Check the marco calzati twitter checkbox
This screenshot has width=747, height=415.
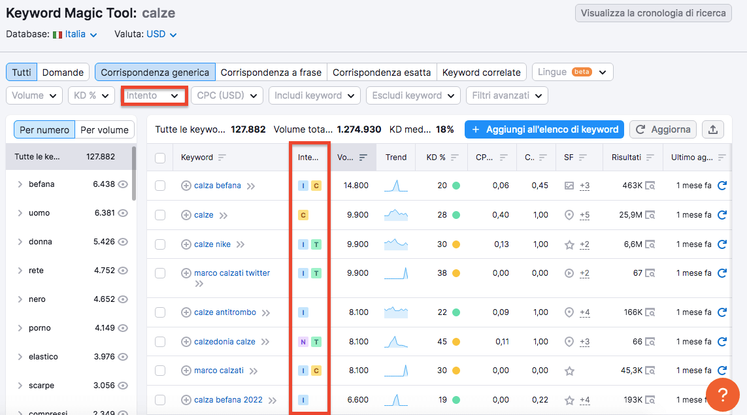pos(160,273)
